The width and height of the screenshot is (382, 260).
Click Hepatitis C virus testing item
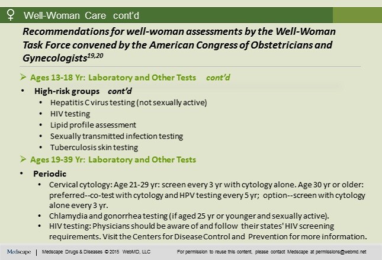[129, 102]
